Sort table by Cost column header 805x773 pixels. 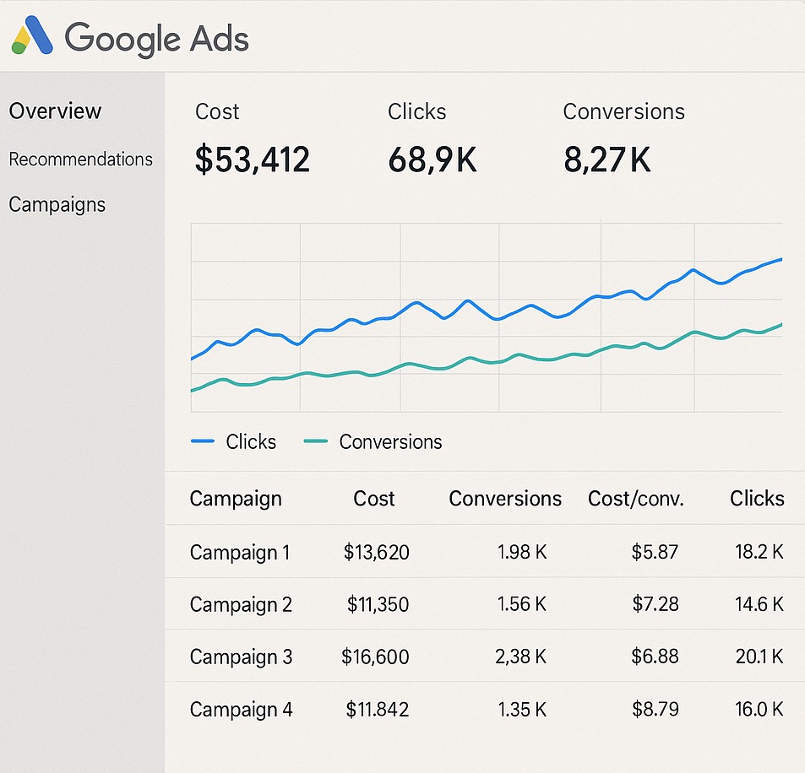[x=374, y=499]
